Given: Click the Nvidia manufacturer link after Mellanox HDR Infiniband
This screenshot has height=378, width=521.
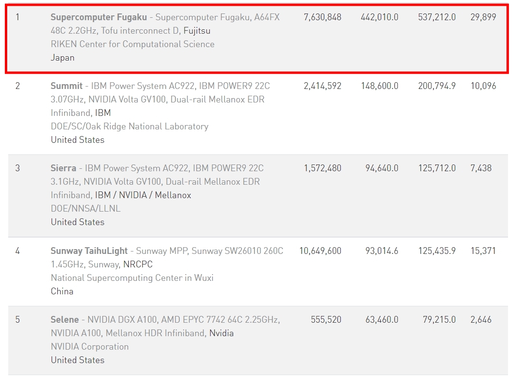Looking at the screenshot, I should tap(221, 334).
